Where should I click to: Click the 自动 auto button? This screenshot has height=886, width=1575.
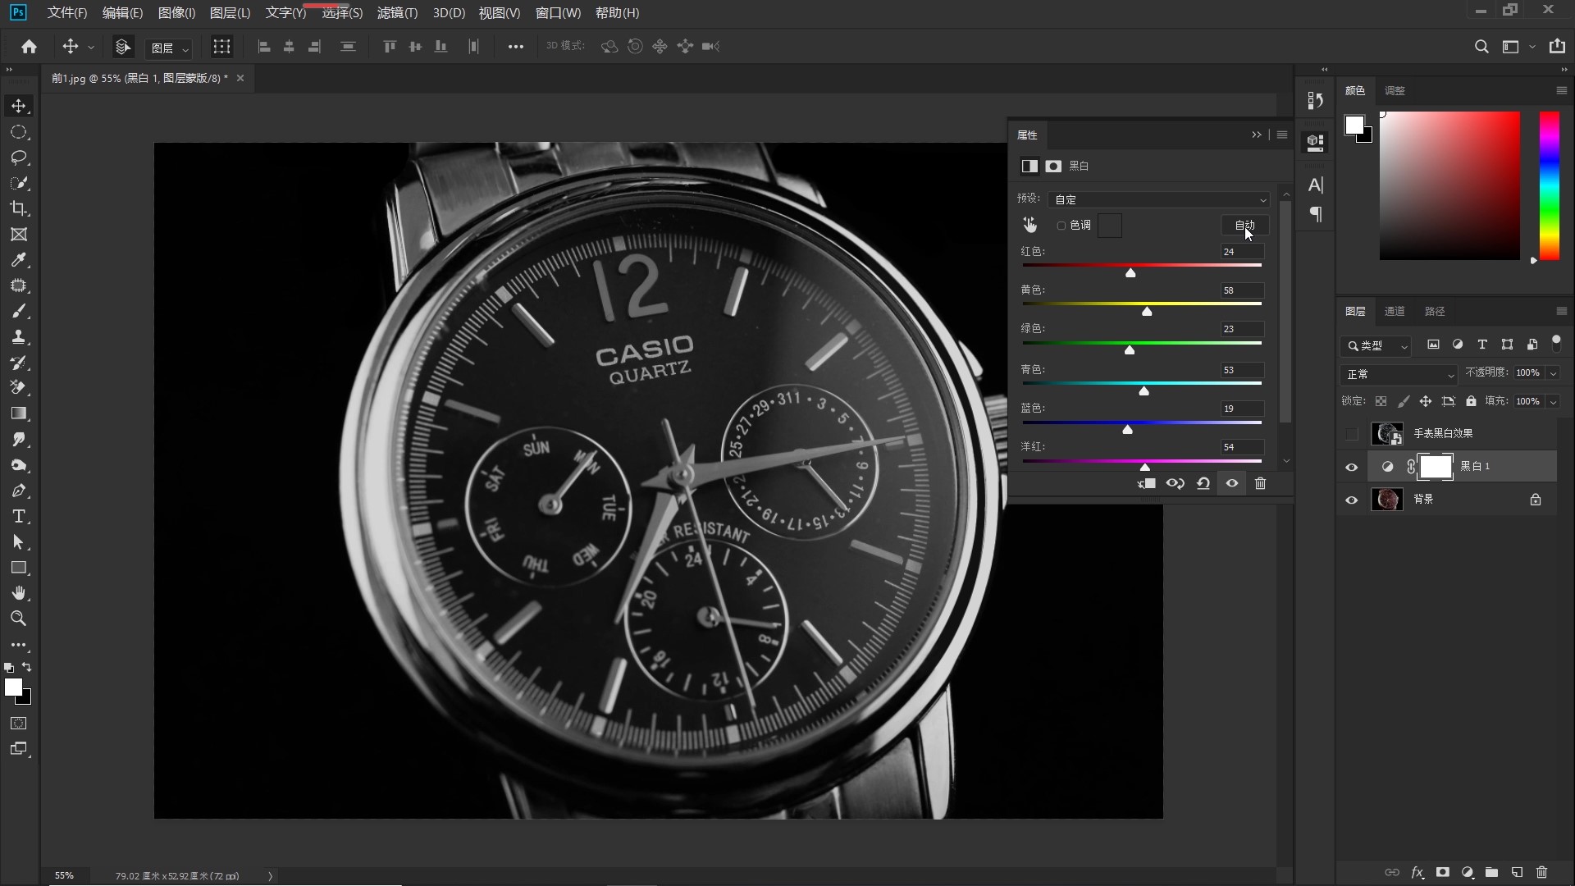[x=1244, y=225]
